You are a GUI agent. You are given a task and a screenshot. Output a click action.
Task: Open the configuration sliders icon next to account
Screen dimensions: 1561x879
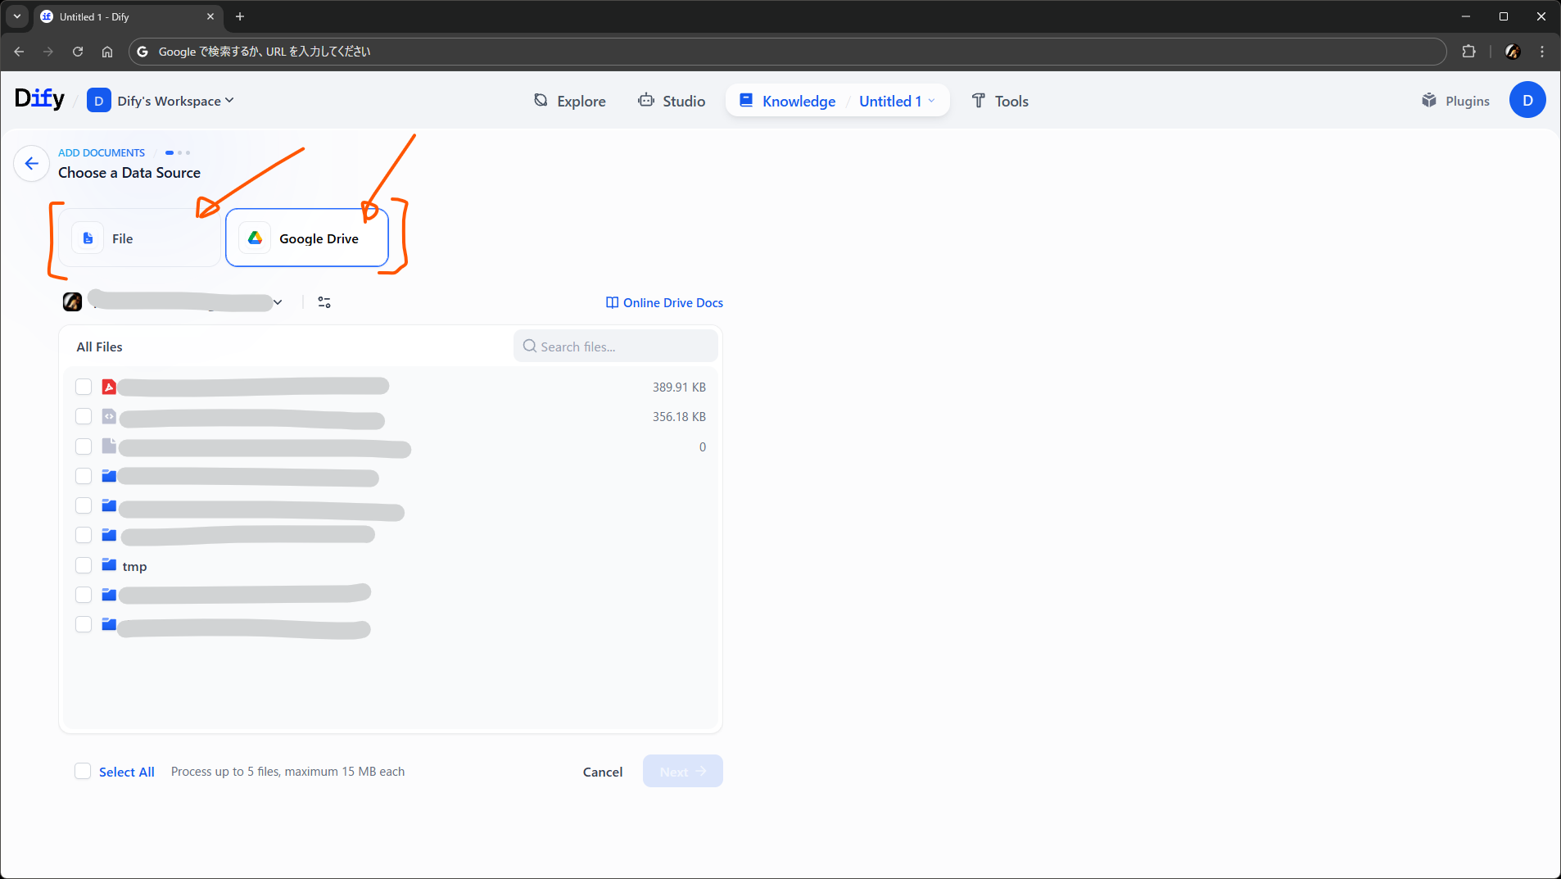[324, 302]
